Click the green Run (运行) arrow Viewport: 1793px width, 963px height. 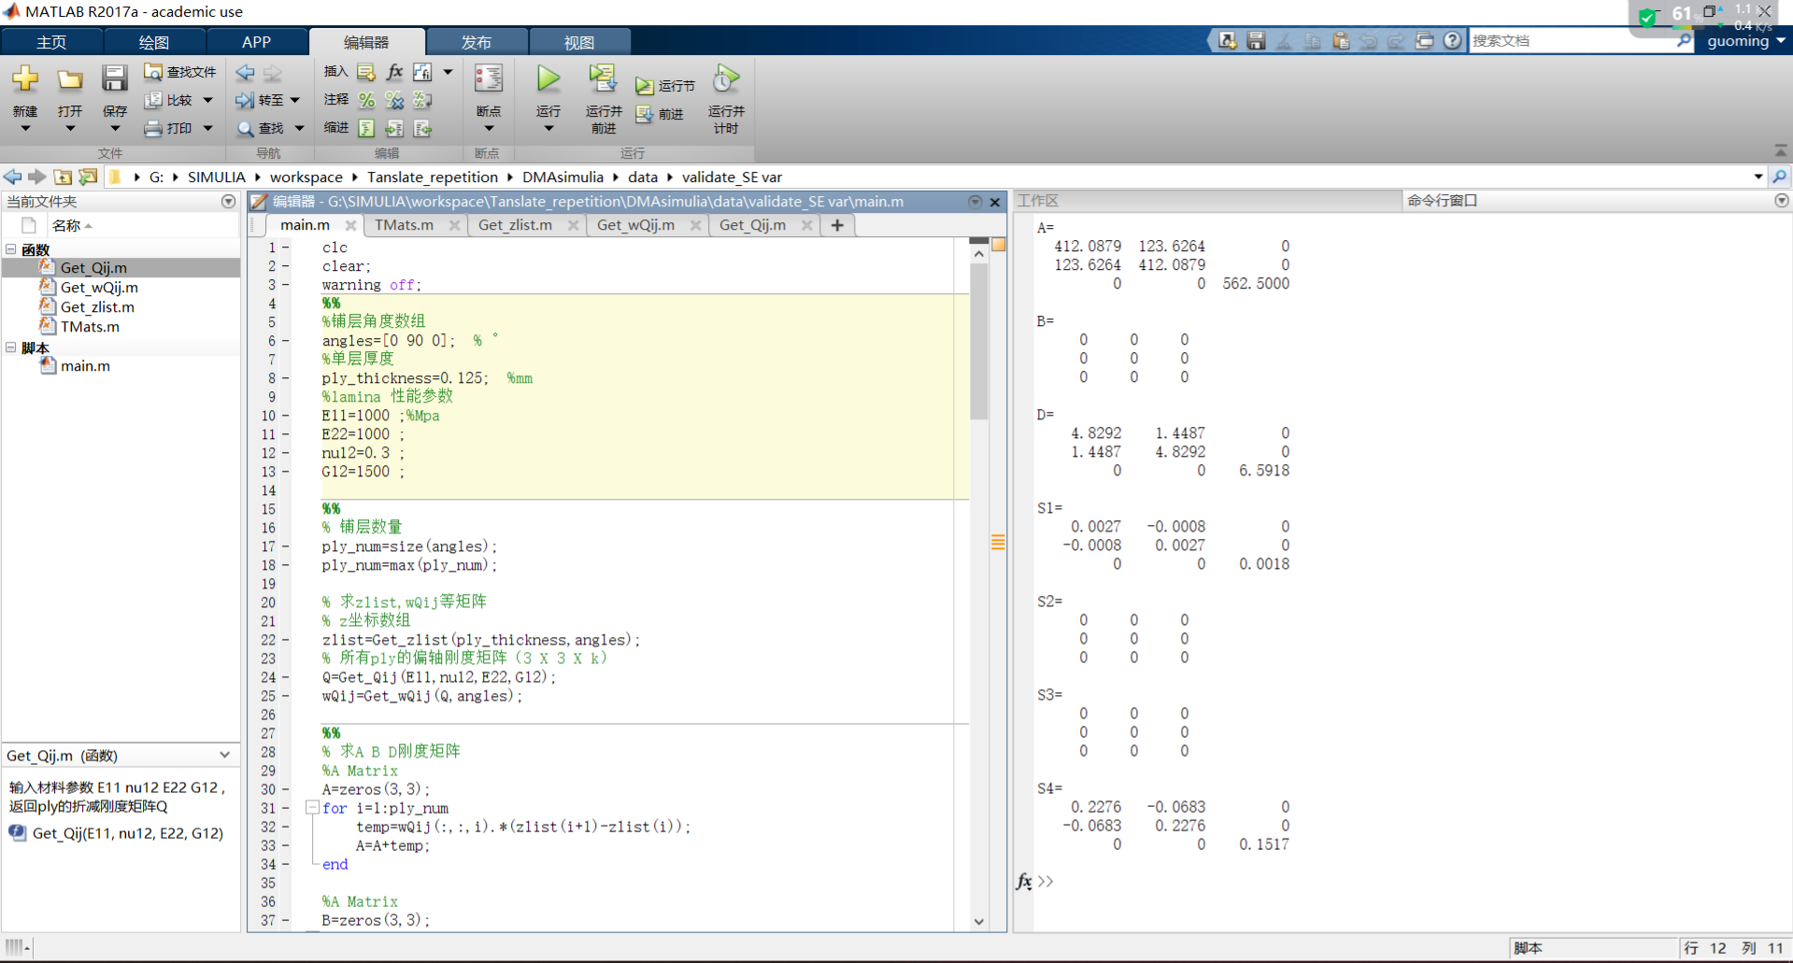[548, 78]
